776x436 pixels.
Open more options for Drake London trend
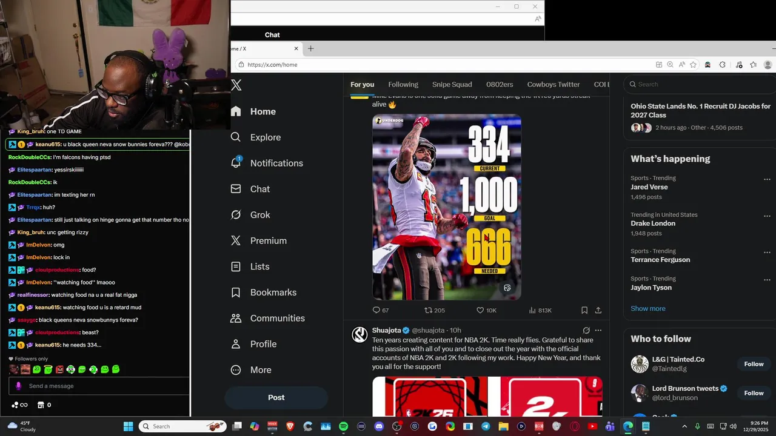click(x=767, y=216)
